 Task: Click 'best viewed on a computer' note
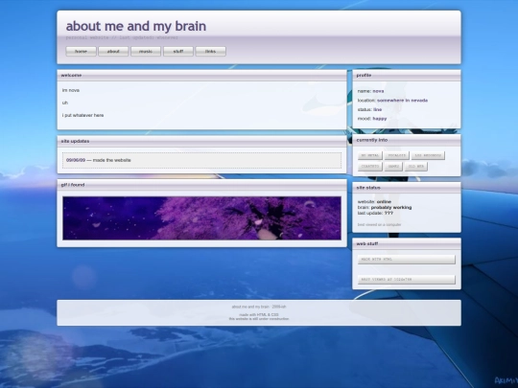[379, 225]
